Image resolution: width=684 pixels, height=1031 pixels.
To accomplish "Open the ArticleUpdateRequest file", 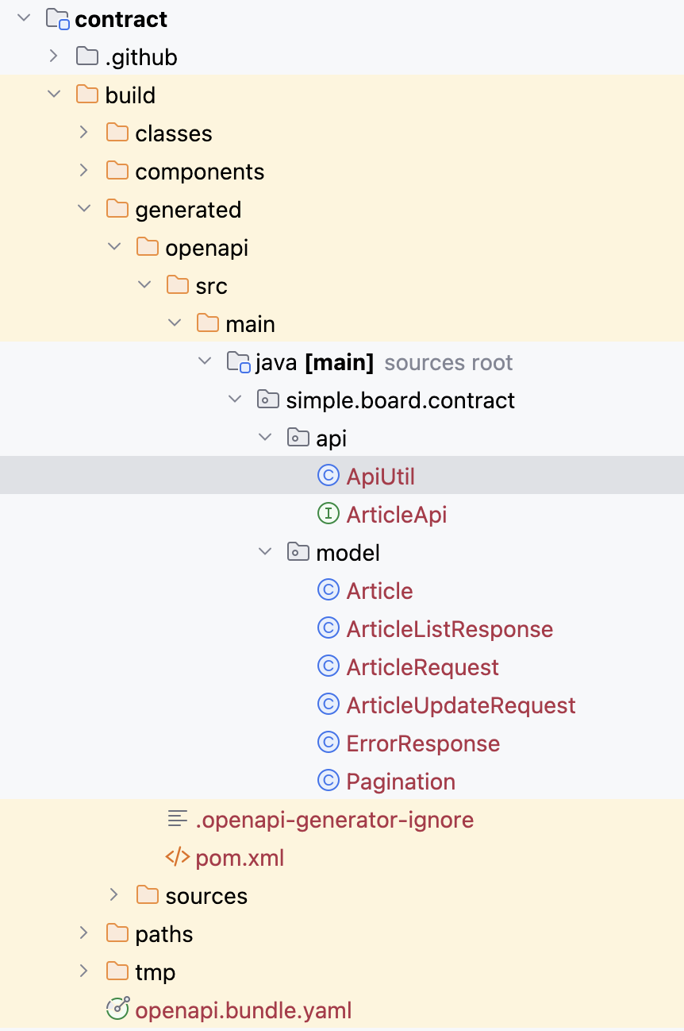I will (x=460, y=705).
